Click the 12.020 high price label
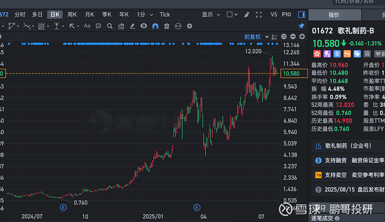This screenshot has width=385, height=222. pyautogui.click(x=253, y=52)
